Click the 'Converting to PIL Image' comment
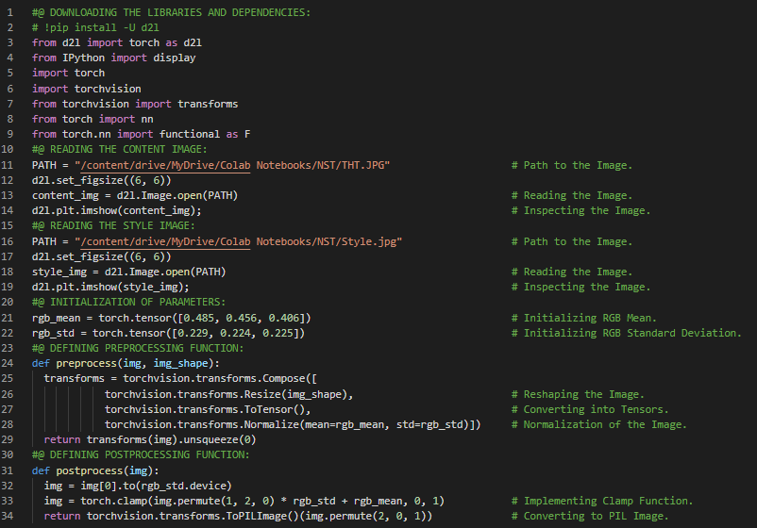Viewport: 757px width, 528px height. click(x=596, y=516)
